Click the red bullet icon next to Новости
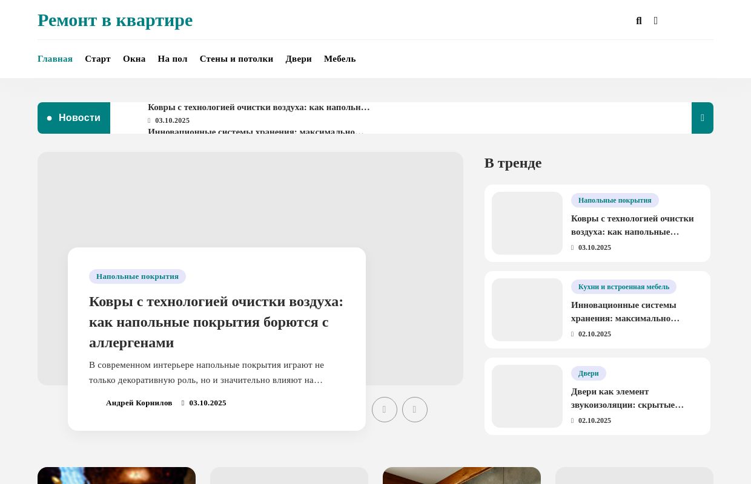751x484 pixels. point(50,118)
